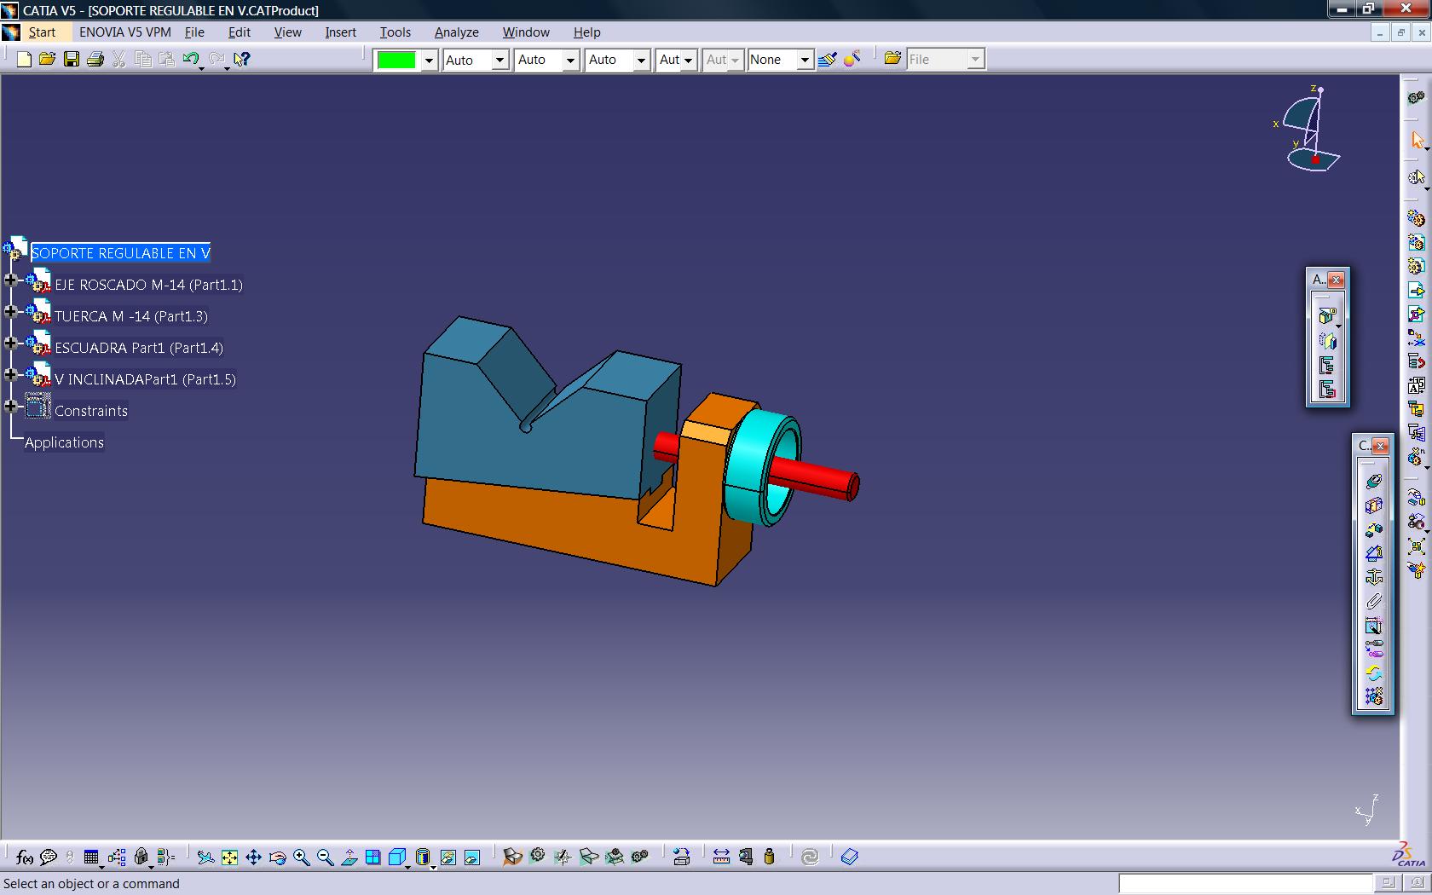Click the comment speech bubble icon
Viewport: 1432px width, 895px height.
pyautogui.click(x=49, y=857)
